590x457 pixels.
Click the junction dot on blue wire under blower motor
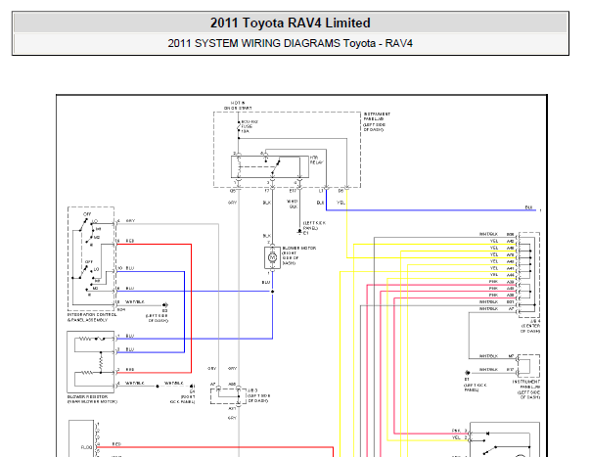point(272,292)
